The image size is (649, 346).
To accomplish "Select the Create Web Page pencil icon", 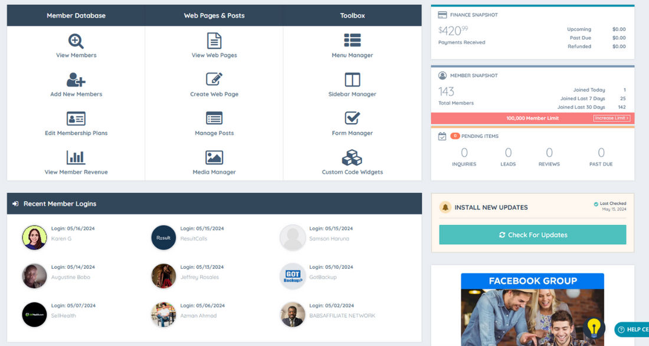I will (214, 80).
